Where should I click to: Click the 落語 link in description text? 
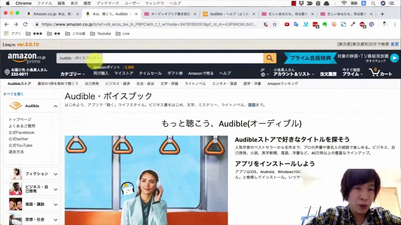pyautogui.click(x=252, y=105)
